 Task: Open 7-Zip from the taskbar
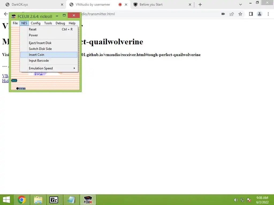pos(54,200)
